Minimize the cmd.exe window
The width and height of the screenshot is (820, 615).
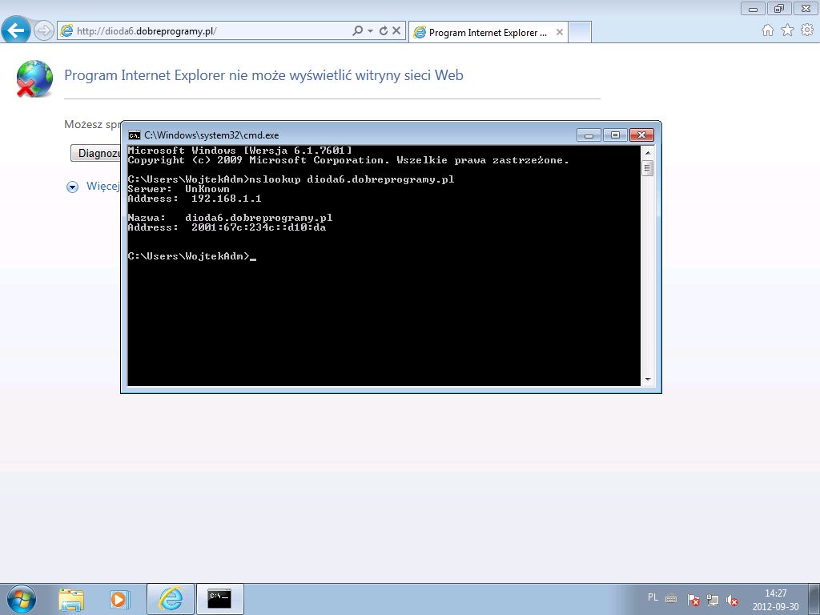coord(589,135)
